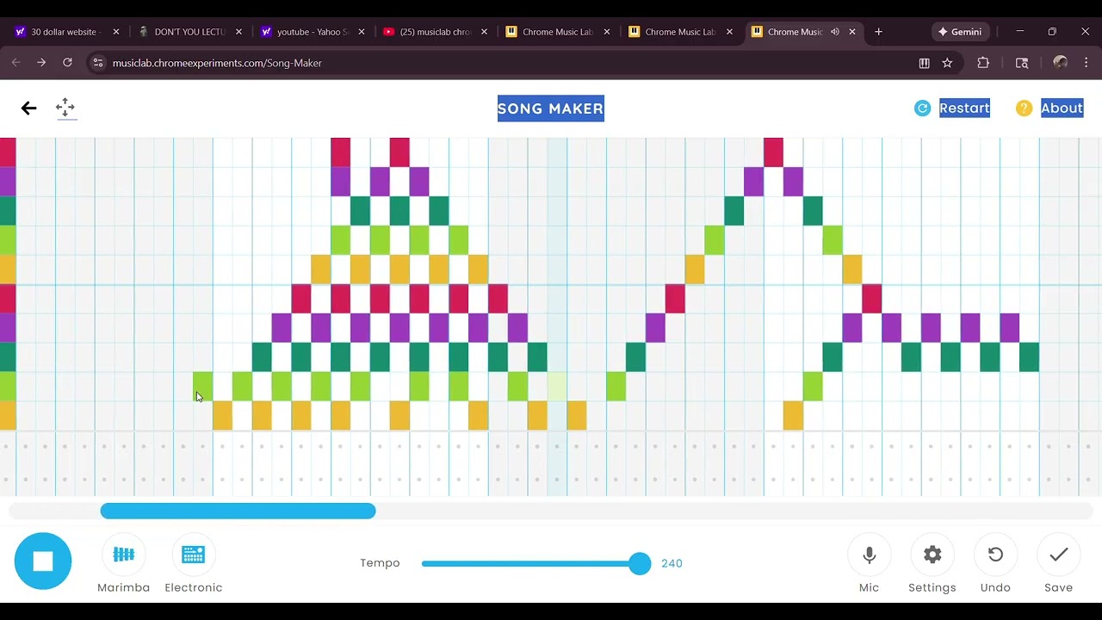
Task: Reload the Song Maker page
Action: (x=67, y=63)
